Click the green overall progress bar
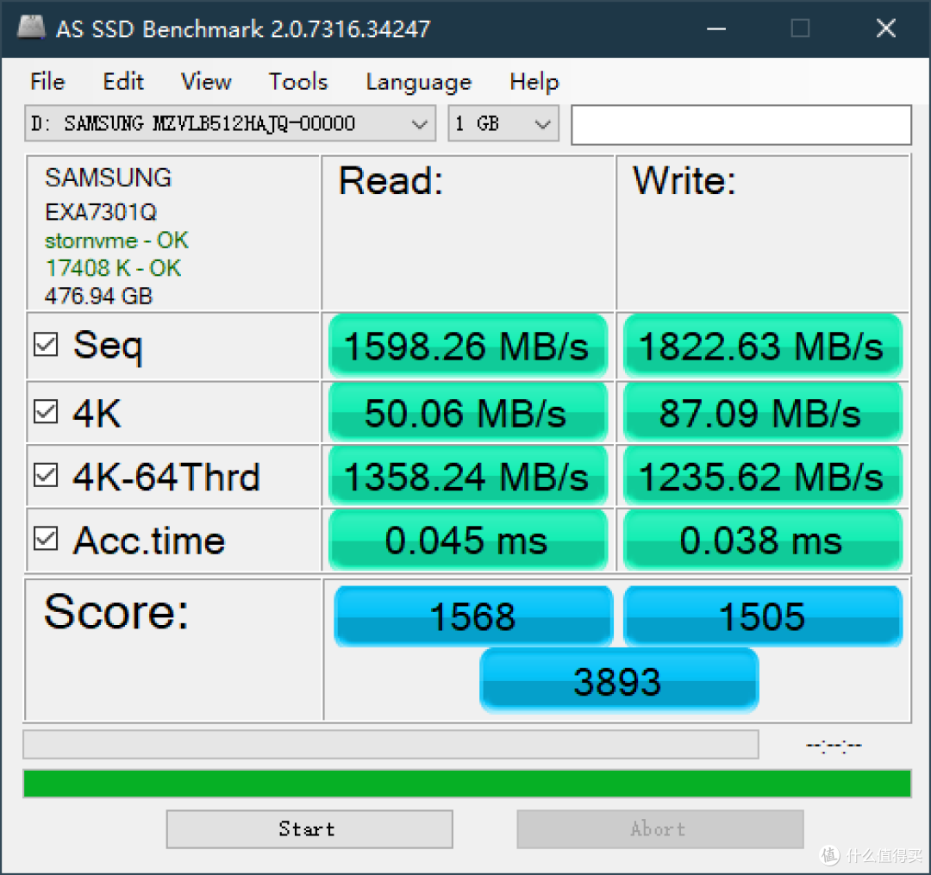 point(467,784)
